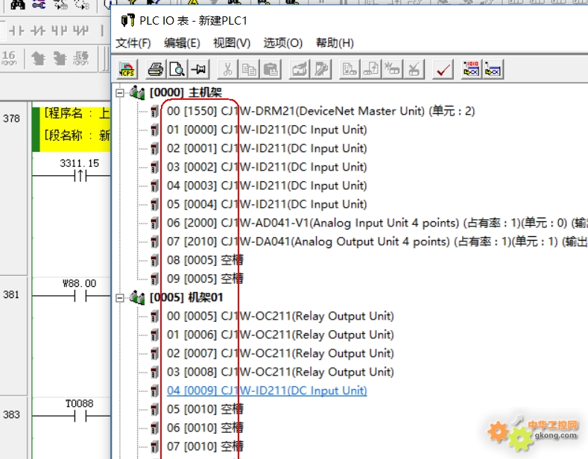Click contact 3311.15 in ladder editor
The image size is (588, 459).
pos(80,175)
